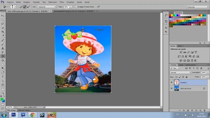This screenshot has width=210, height=118.
Task: Open the layer effects fx menu
Action: point(184,110)
